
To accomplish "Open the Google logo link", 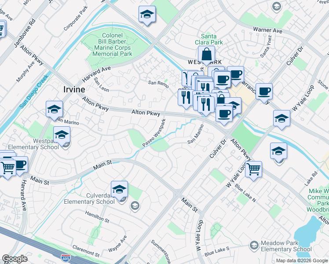I will [x=15, y=259].
